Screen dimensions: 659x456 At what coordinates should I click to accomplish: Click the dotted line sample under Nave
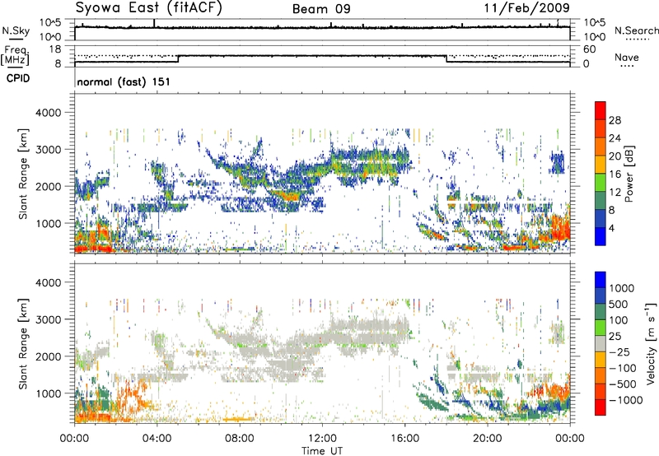pyautogui.click(x=627, y=66)
